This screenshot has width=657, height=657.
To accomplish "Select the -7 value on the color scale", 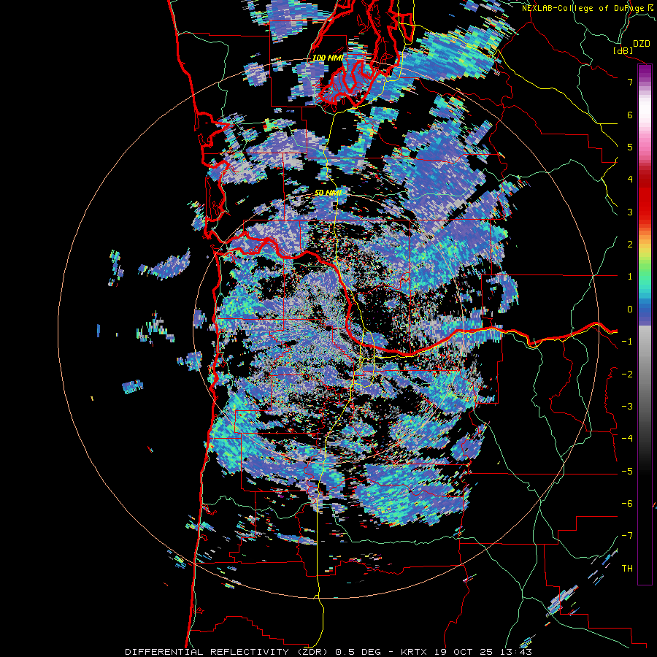I will (x=627, y=536).
